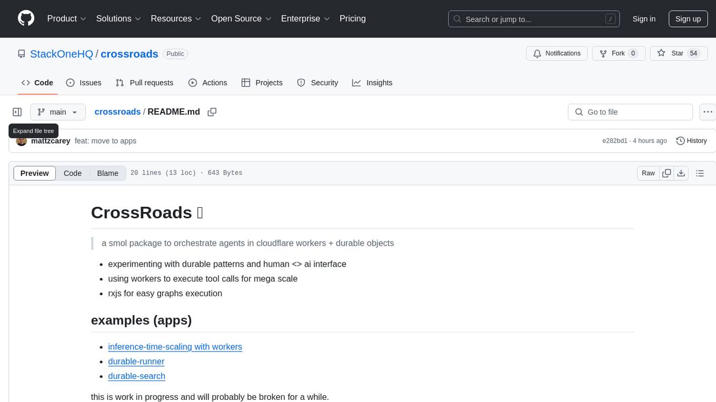Open the Pull requests tab
The image size is (716, 402).
click(144, 83)
